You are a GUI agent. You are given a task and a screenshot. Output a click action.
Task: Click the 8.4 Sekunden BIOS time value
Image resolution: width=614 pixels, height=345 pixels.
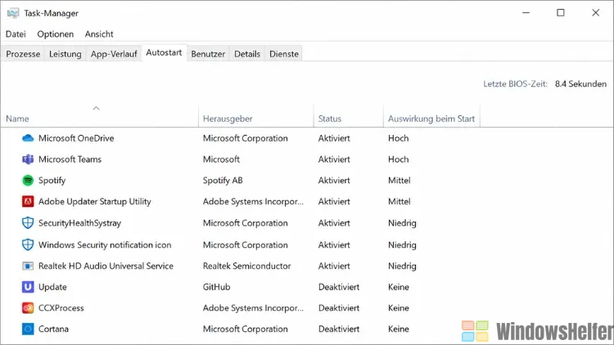point(580,83)
